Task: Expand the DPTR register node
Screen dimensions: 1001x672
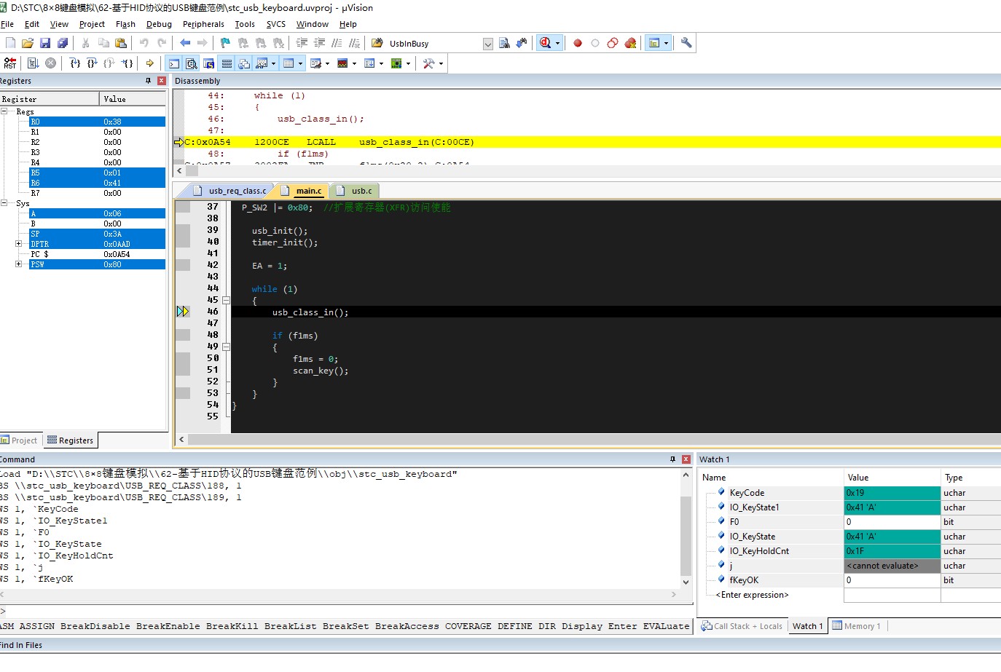Action: pyautogui.click(x=18, y=244)
